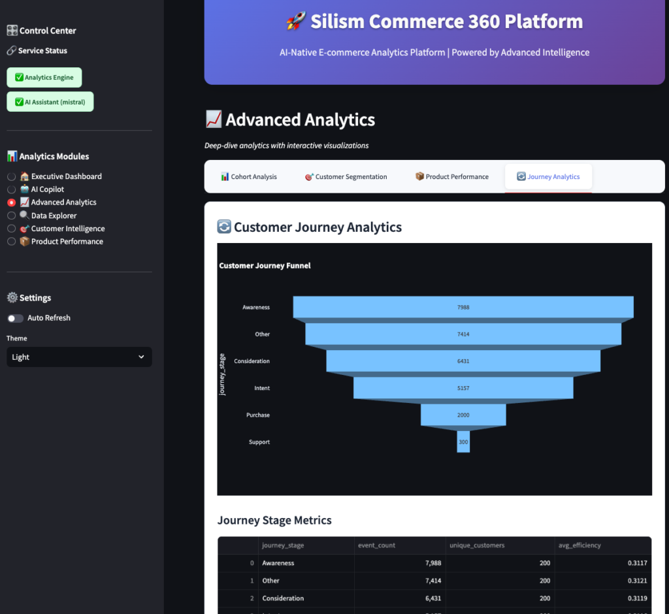Screen dimensions: 669x614
Task: Click the Awareness funnel bar showing 7988
Action: point(463,307)
